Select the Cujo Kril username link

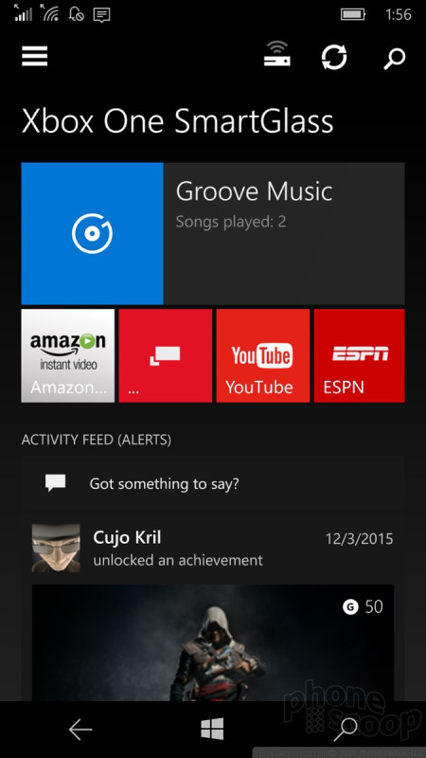[x=127, y=537]
